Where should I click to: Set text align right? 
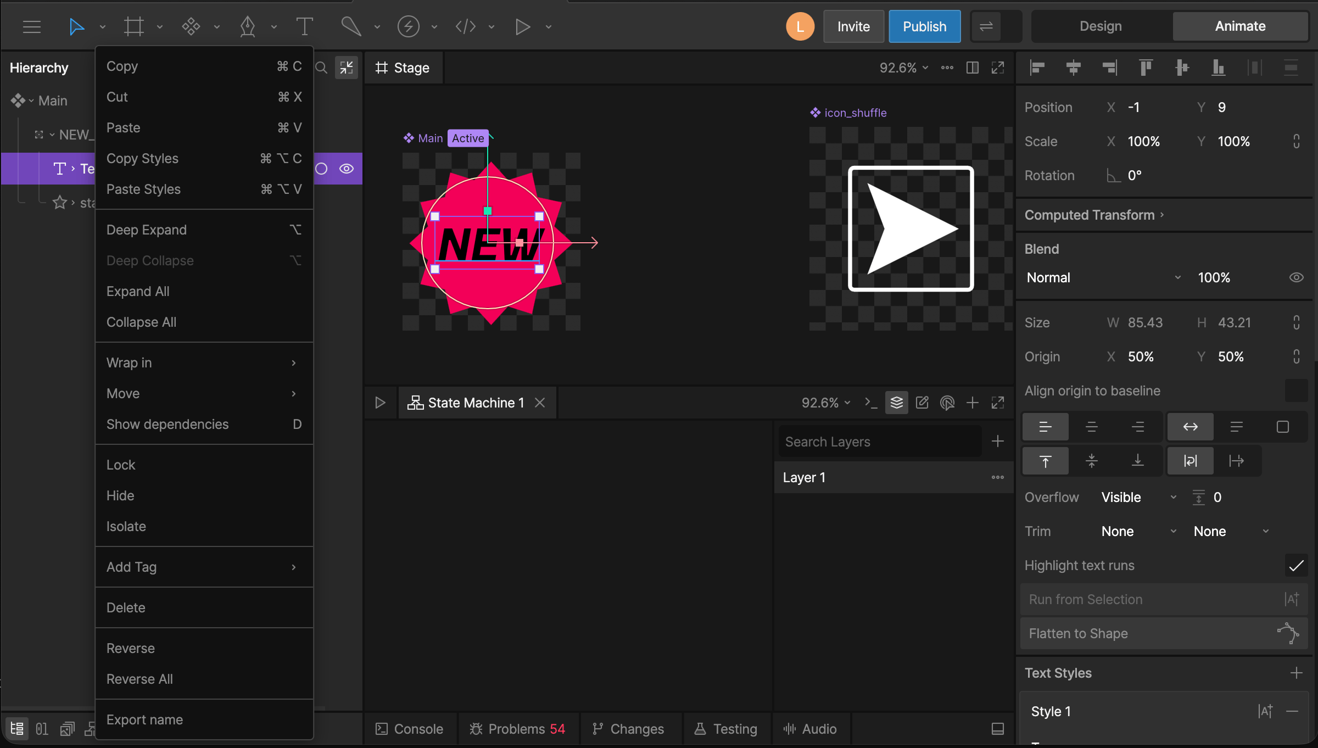pyautogui.click(x=1138, y=427)
